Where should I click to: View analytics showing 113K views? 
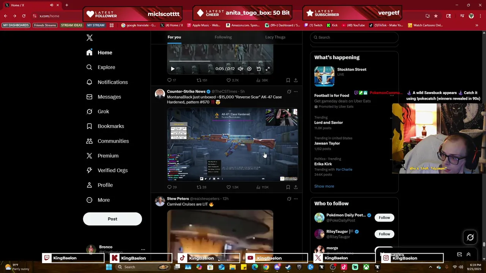[x=263, y=187]
